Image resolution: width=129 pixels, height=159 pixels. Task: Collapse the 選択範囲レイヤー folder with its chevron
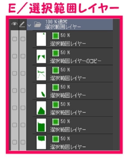[x=29, y=25]
